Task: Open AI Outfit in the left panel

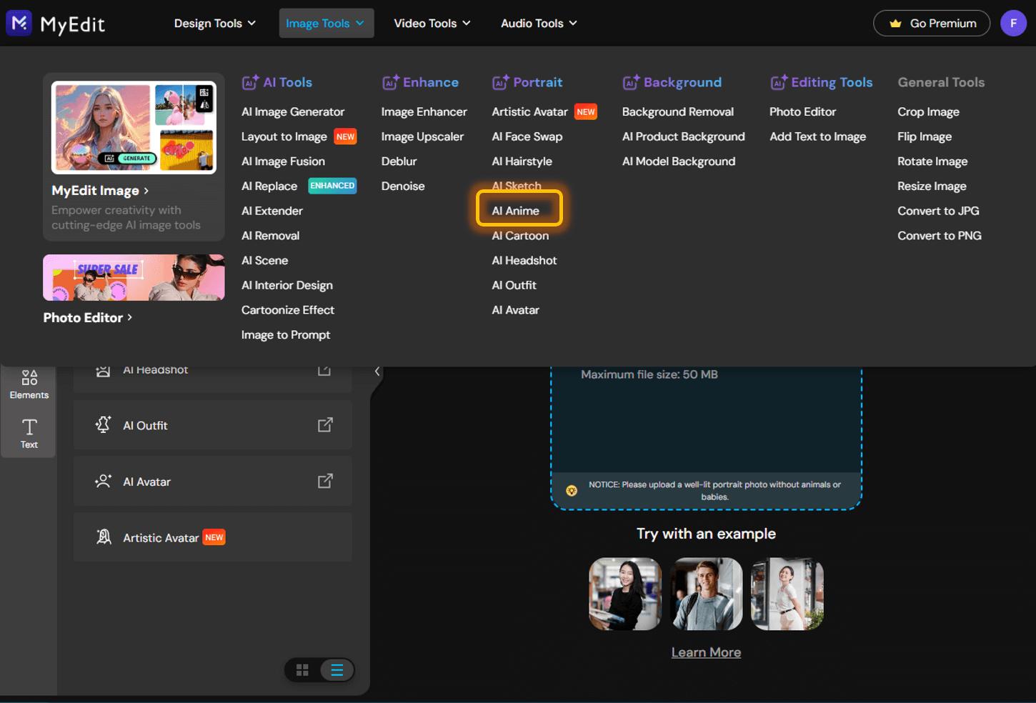Action: [213, 425]
